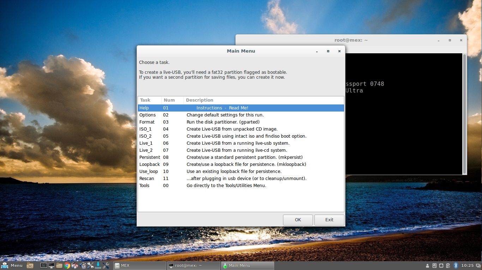The image size is (482, 270).
Task: Click the clock showing 10:25
Action: [x=468, y=265]
